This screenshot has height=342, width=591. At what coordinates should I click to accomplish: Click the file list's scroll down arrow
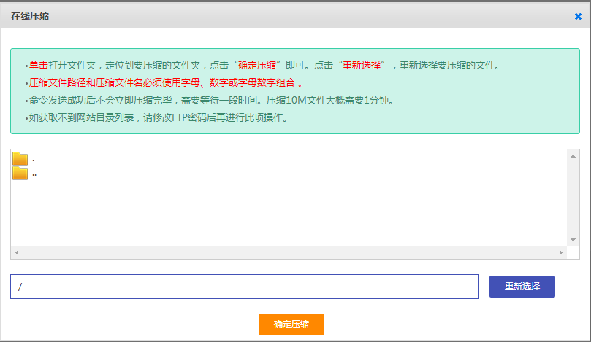(x=574, y=240)
